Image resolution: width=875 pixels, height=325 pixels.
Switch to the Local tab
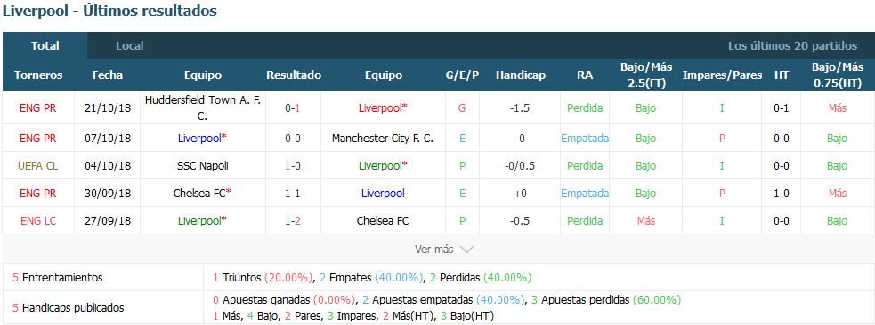click(x=129, y=45)
